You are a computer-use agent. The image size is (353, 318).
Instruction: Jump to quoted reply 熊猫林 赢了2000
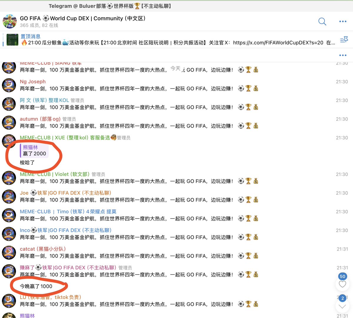(x=34, y=150)
